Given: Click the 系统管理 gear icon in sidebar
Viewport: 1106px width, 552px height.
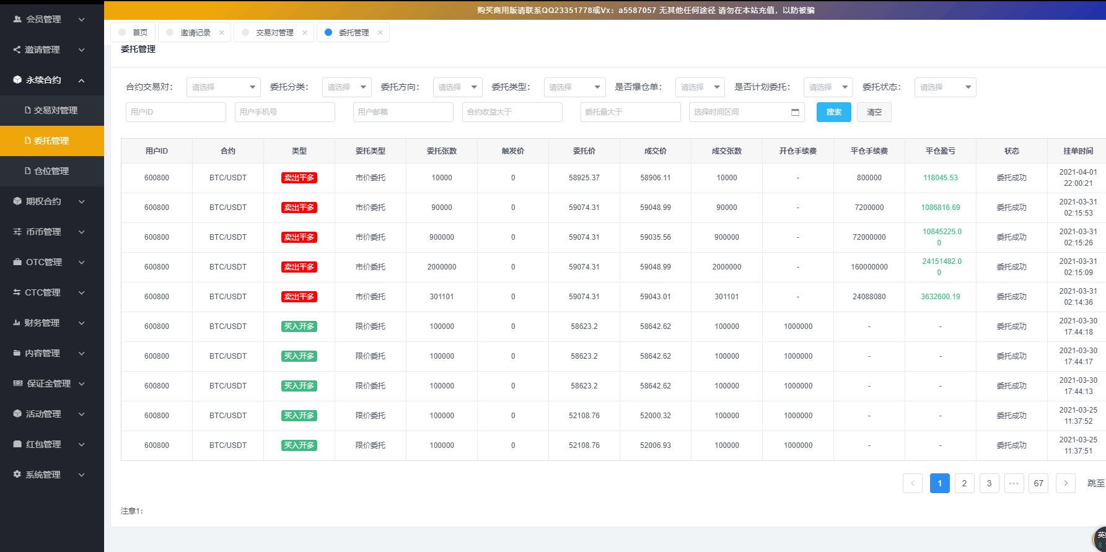Looking at the screenshot, I should click(x=17, y=475).
